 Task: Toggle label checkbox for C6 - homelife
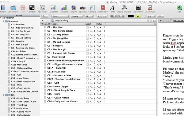[x=87, y=46]
